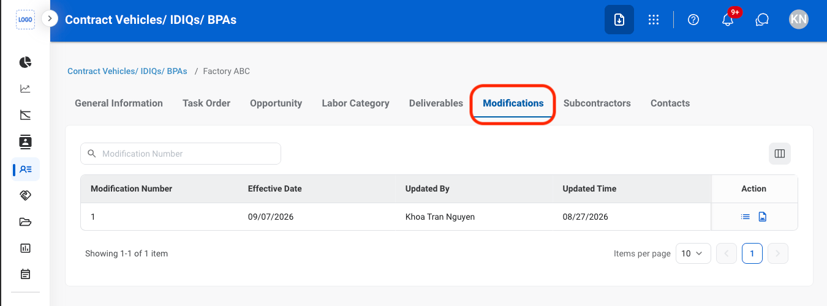This screenshot has width=827, height=306.
Task: Open notifications bell with 9+ badge
Action: (728, 19)
